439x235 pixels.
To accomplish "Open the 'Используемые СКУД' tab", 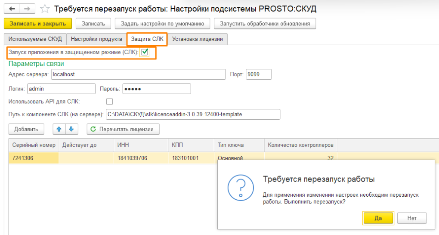I will tap(35, 39).
